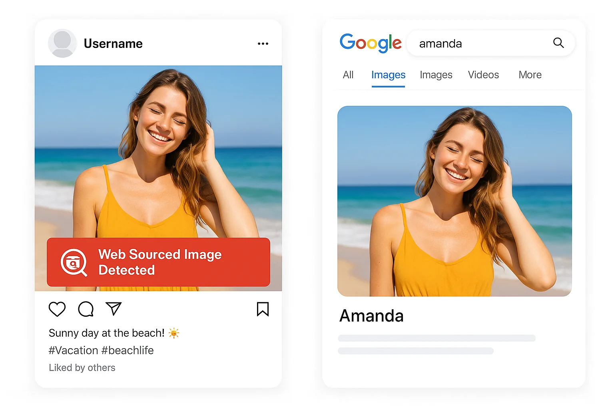Open the #beachlife hashtag

pos(128,350)
